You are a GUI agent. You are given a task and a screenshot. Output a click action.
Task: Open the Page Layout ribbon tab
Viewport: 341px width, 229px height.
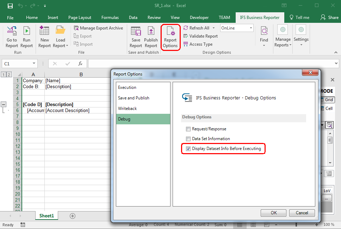pos(80,18)
